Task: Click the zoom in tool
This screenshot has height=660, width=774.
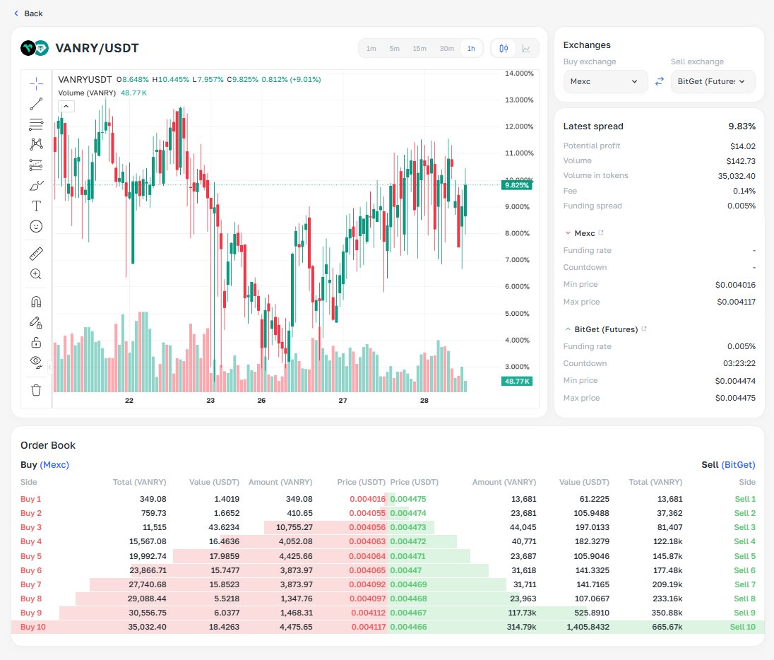Action: coord(36,274)
